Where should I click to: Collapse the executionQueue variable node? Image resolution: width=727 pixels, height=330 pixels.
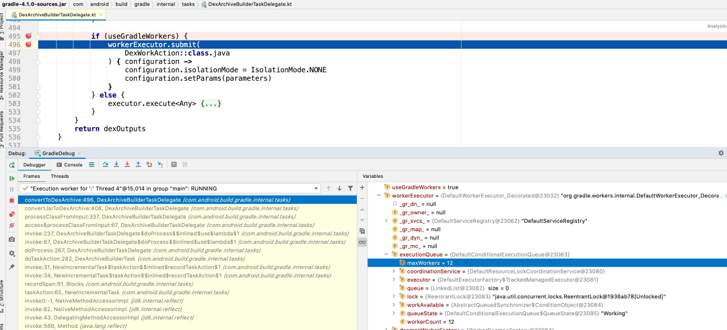(386, 254)
